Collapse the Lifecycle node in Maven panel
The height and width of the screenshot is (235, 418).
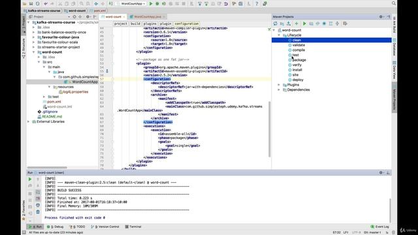click(279, 35)
